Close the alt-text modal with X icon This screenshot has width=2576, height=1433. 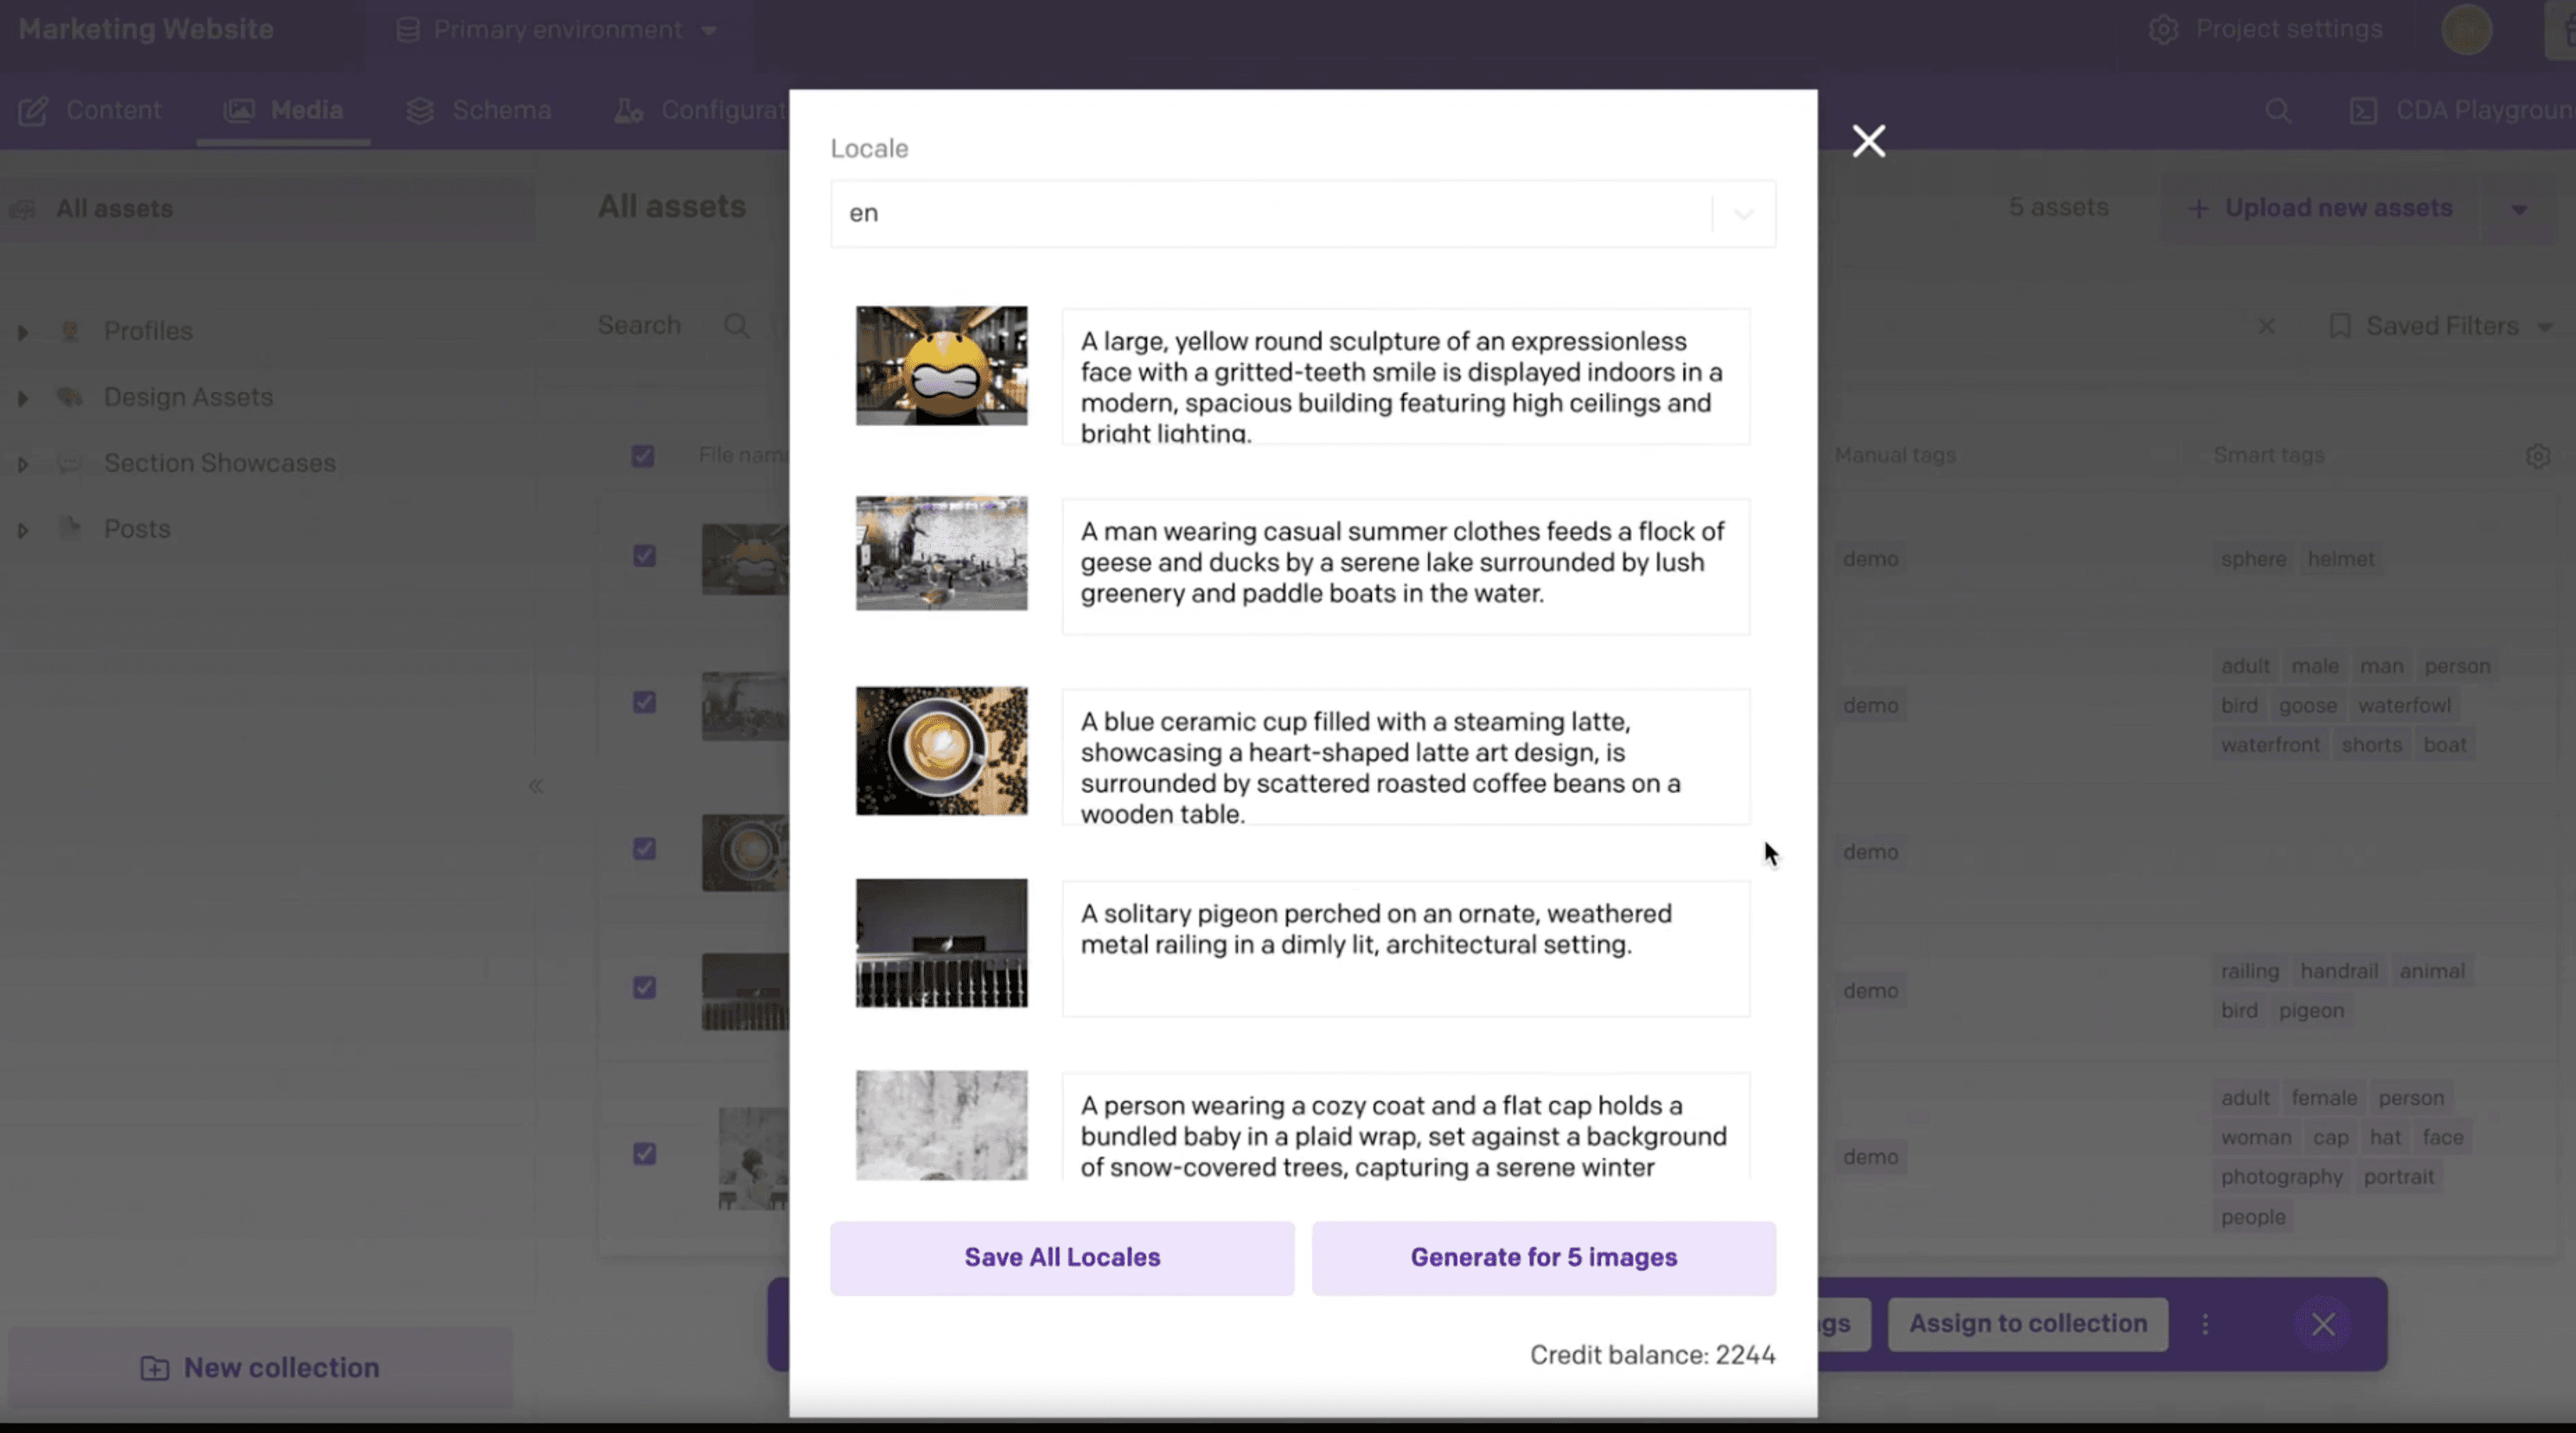[1868, 141]
